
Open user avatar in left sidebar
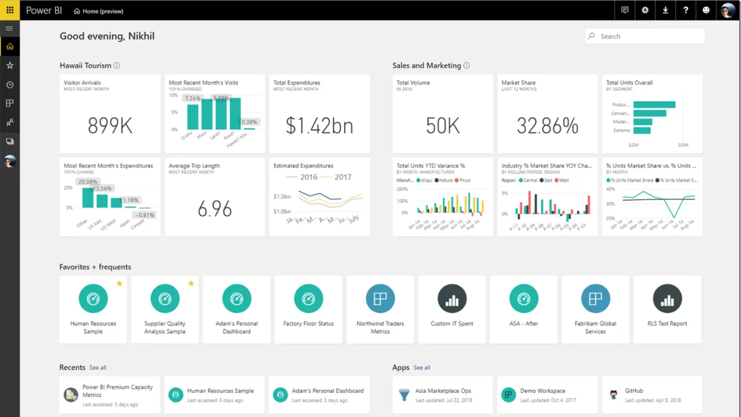click(10, 161)
